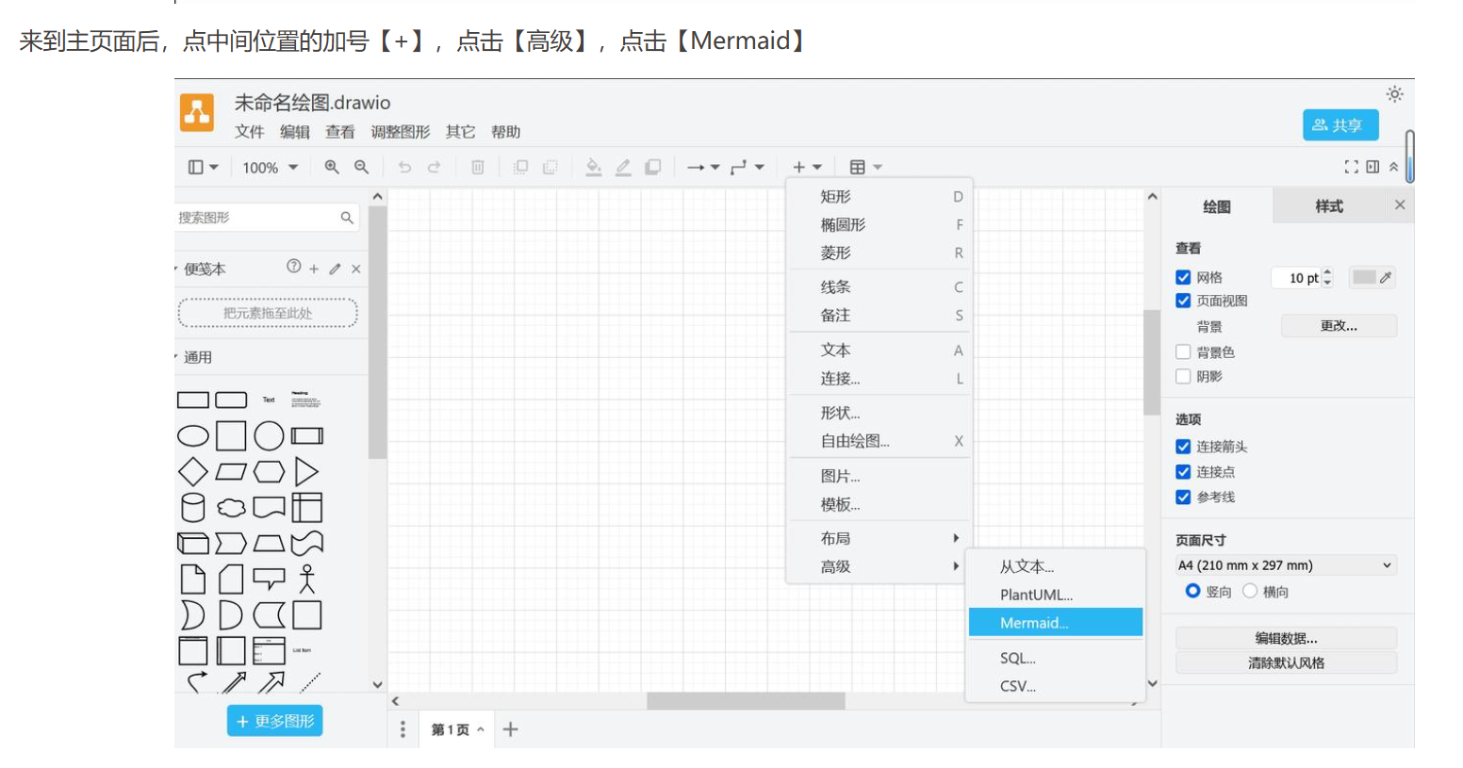Choose Mermaid... from the submenu
This screenshot has width=1463, height=768.
[x=1056, y=623]
